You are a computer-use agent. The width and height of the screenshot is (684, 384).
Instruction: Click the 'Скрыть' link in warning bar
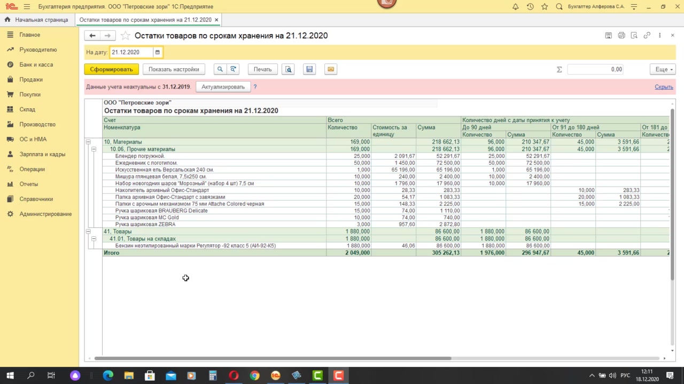point(664,87)
